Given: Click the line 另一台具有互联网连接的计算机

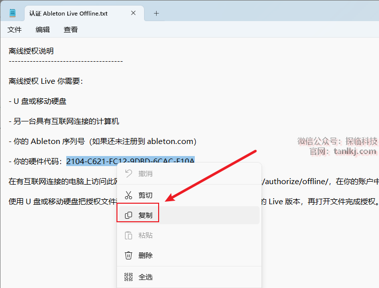Looking at the screenshot, I should pos(64,121).
